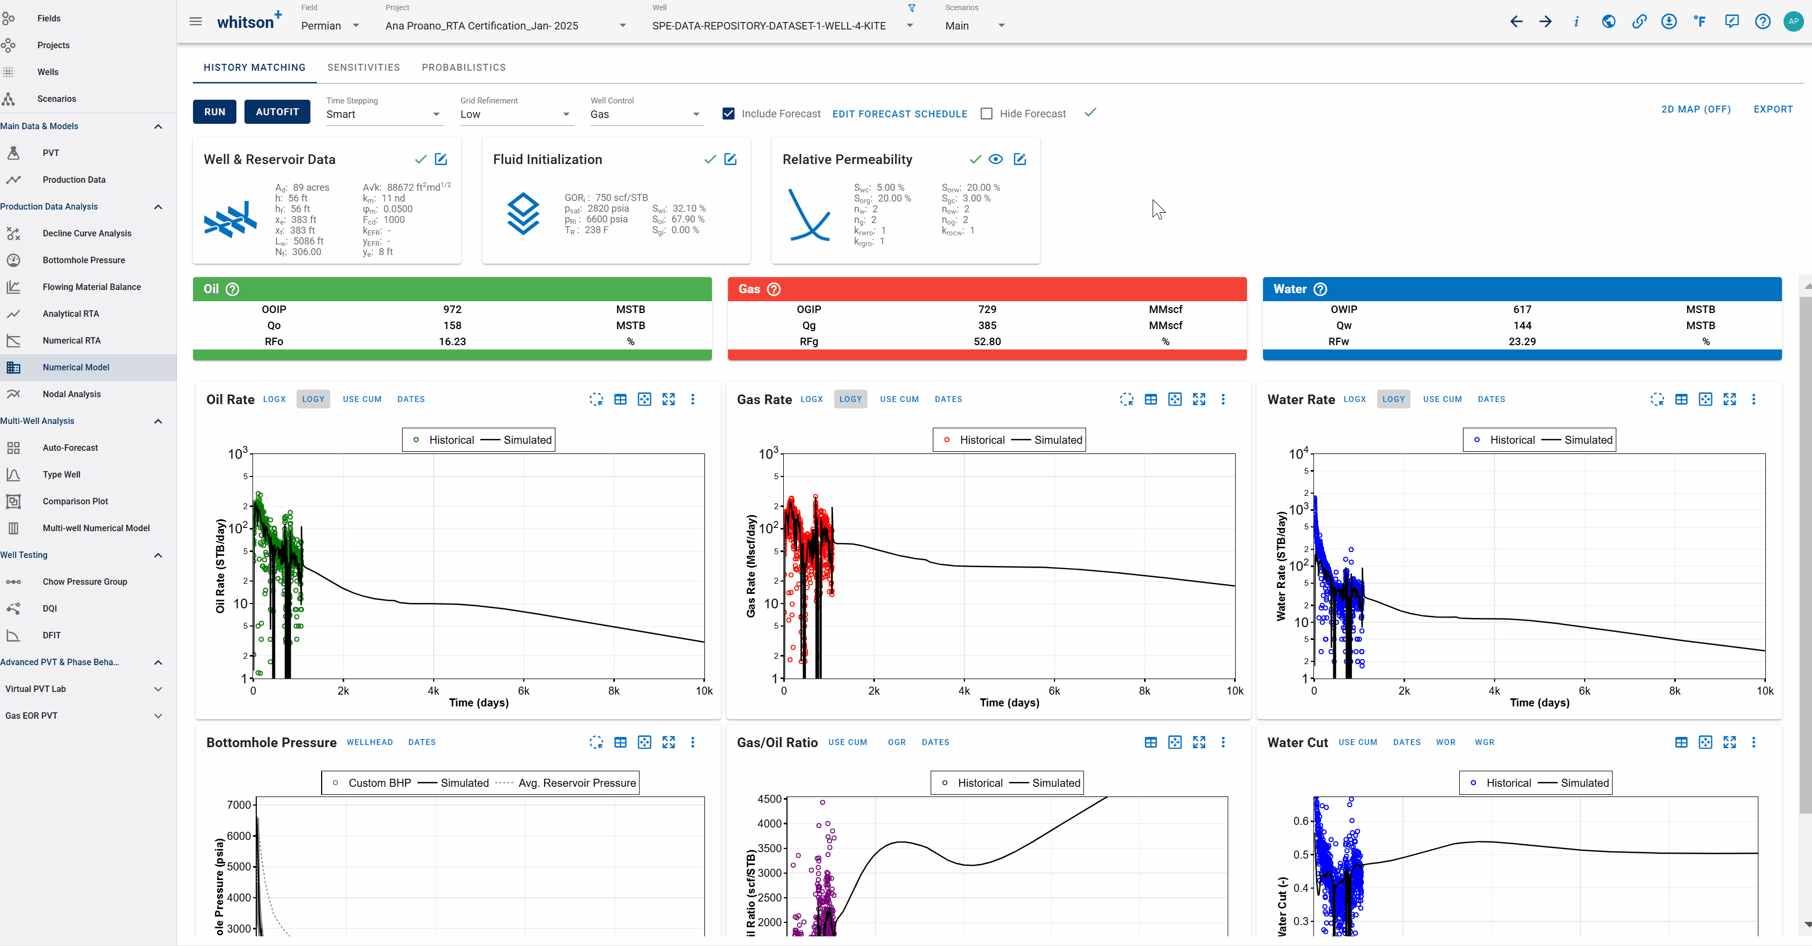Expand Oil Rate chart to fullscreen
The image size is (1812, 946).
(669, 399)
